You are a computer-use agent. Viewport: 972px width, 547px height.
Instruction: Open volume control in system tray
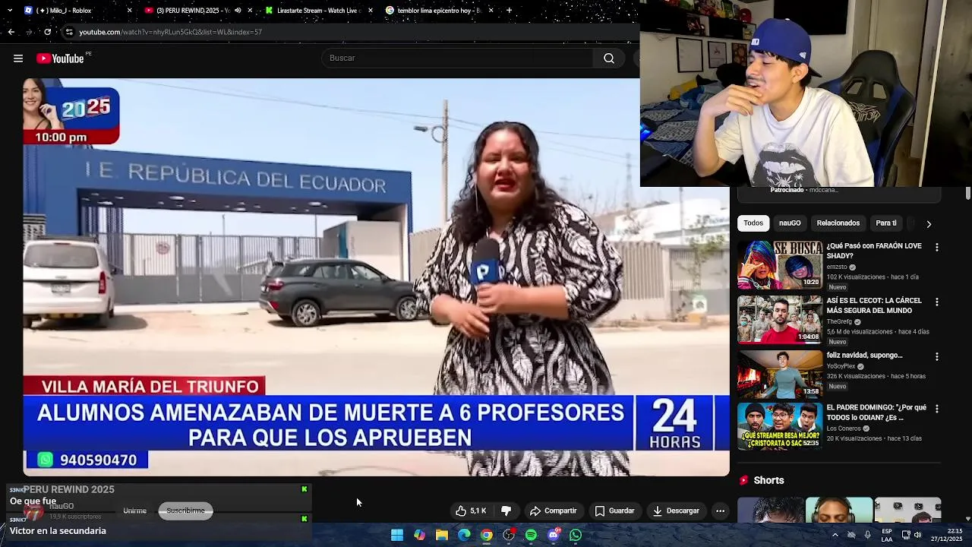(x=918, y=535)
